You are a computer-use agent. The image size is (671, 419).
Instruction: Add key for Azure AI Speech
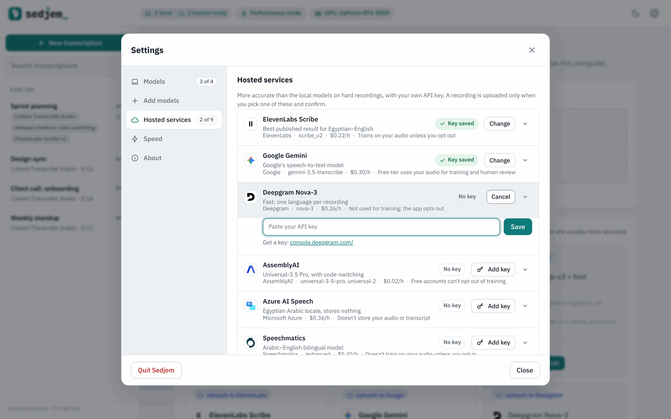click(493, 306)
